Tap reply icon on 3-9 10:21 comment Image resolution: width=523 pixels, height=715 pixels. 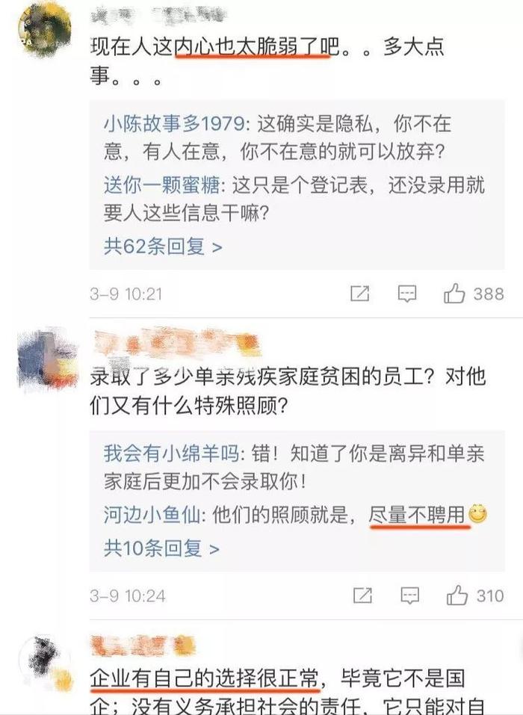[x=406, y=294]
